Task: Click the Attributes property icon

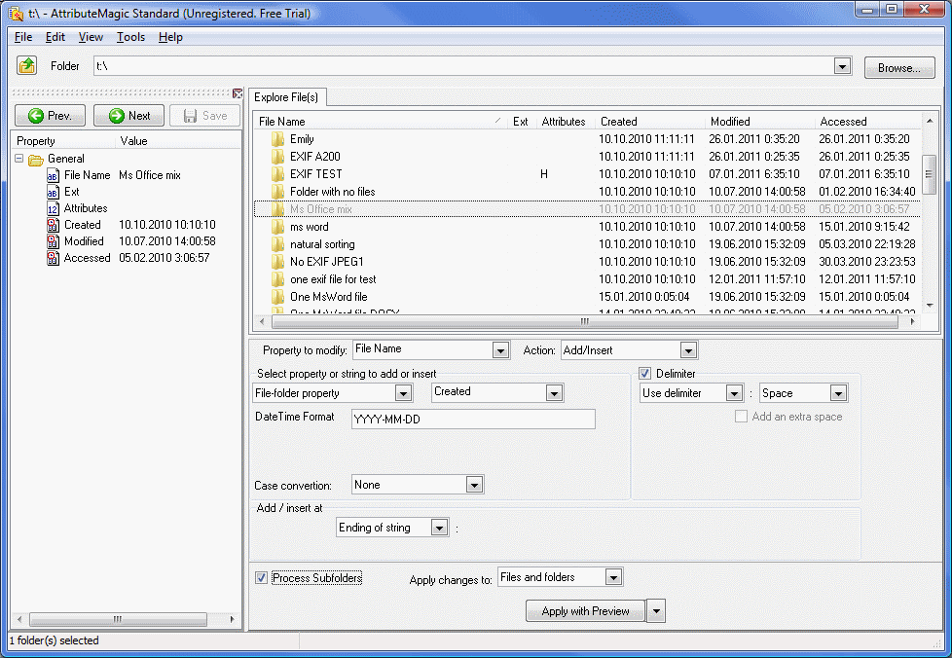Action: tap(53, 208)
